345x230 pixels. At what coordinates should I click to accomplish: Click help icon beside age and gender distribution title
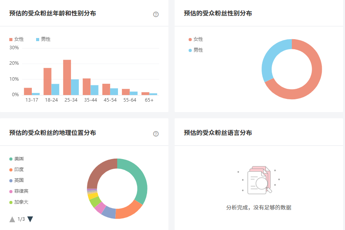point(156,14)
